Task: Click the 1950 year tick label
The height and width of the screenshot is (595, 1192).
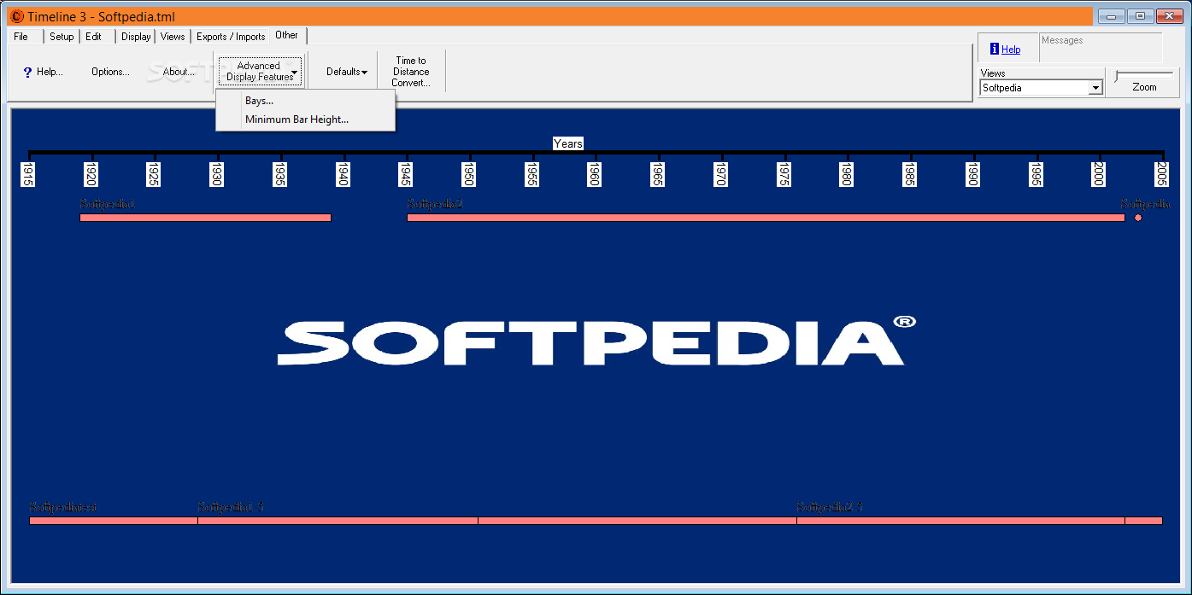Action: [x=468, y=174]
